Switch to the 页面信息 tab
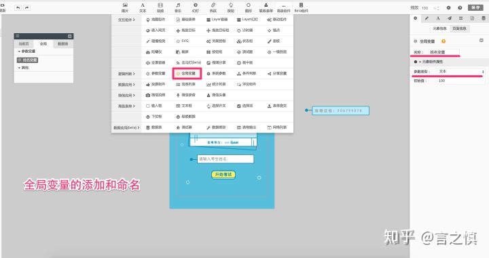 click(x=459, y=28)
